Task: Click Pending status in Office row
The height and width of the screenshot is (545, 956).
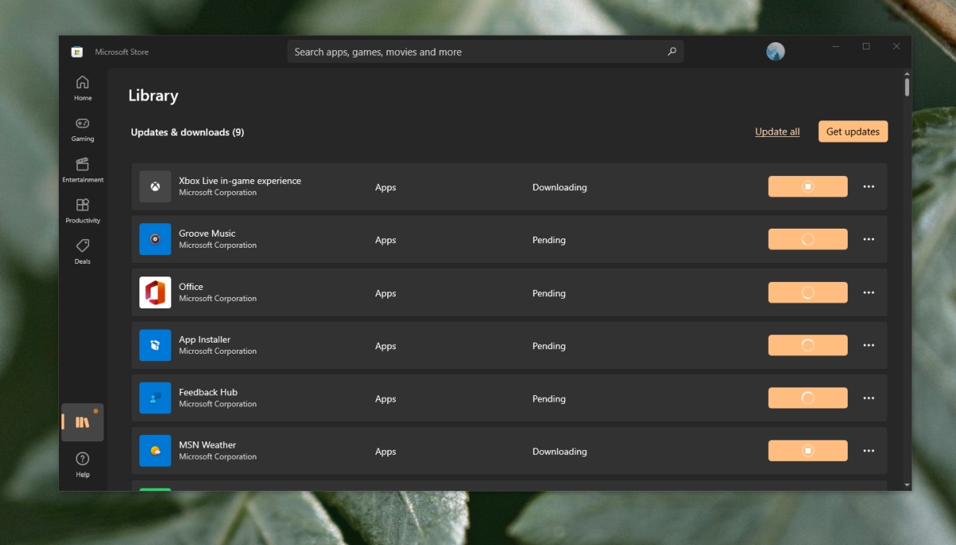Action: coord(549,293)
